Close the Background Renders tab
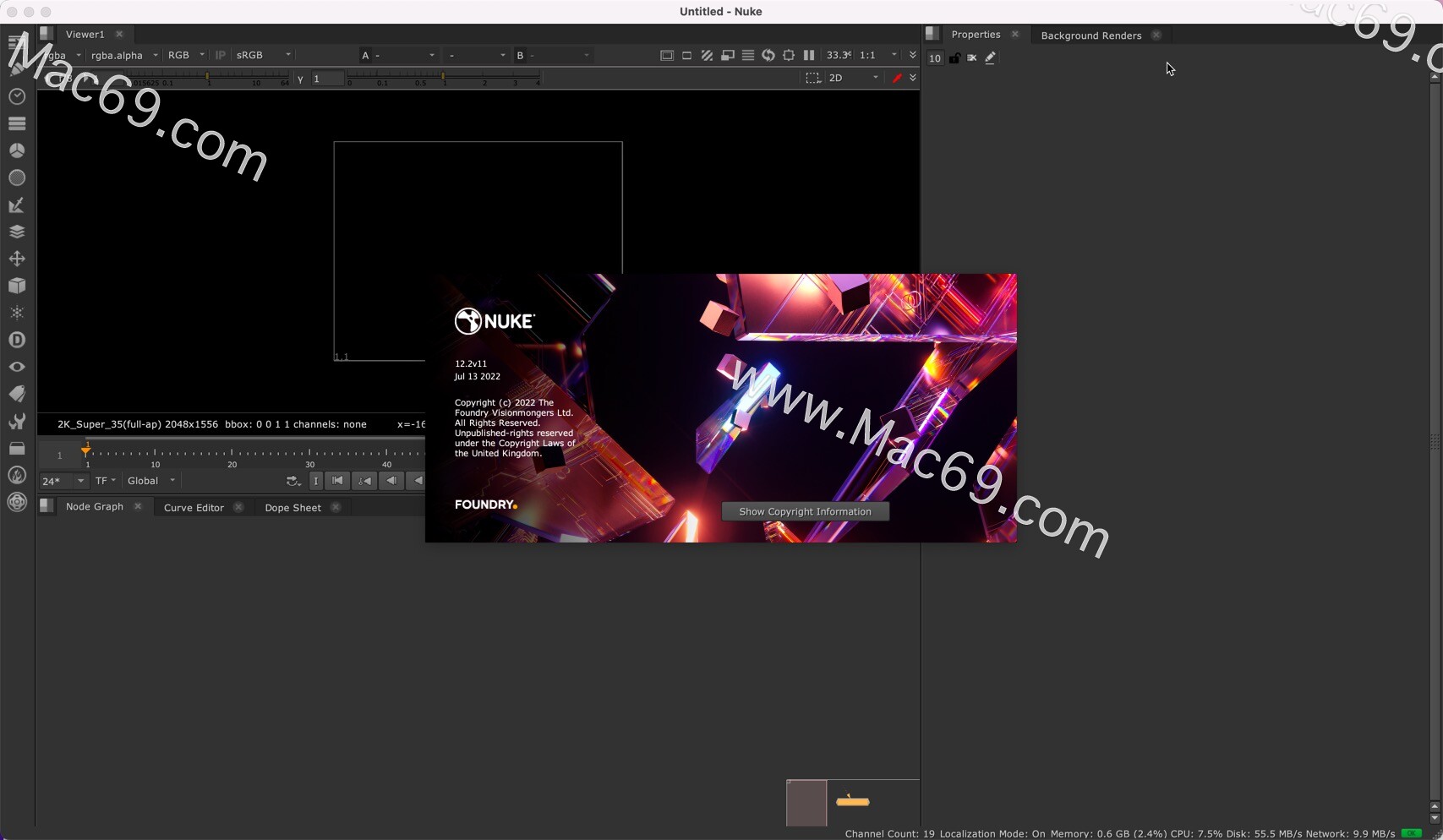Image resolution: width=1443 pixels, height=840 pixels. pyautogui.click(x=1156, y=35)
